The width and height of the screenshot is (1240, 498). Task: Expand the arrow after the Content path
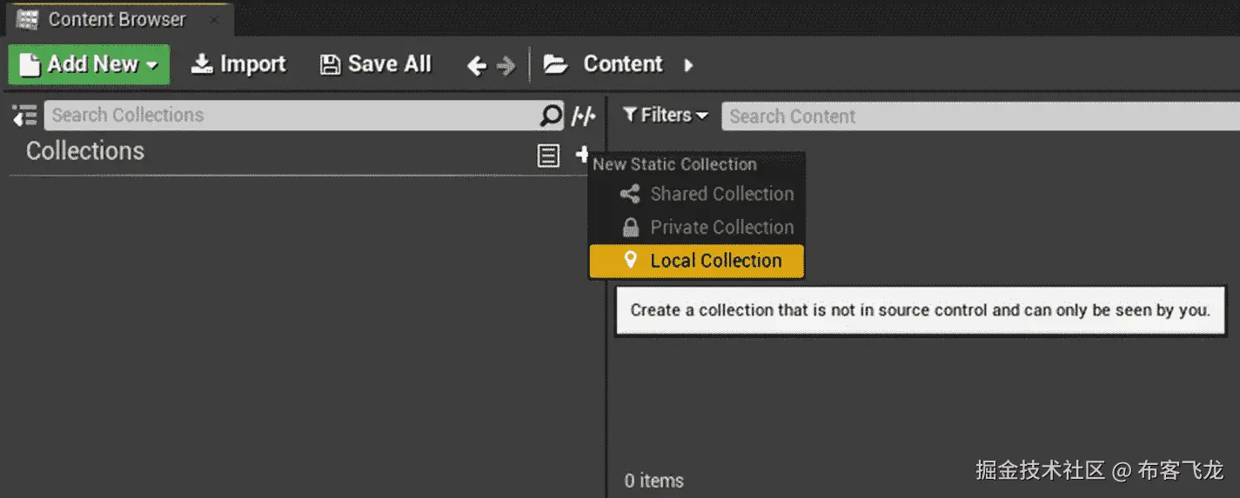688,65
